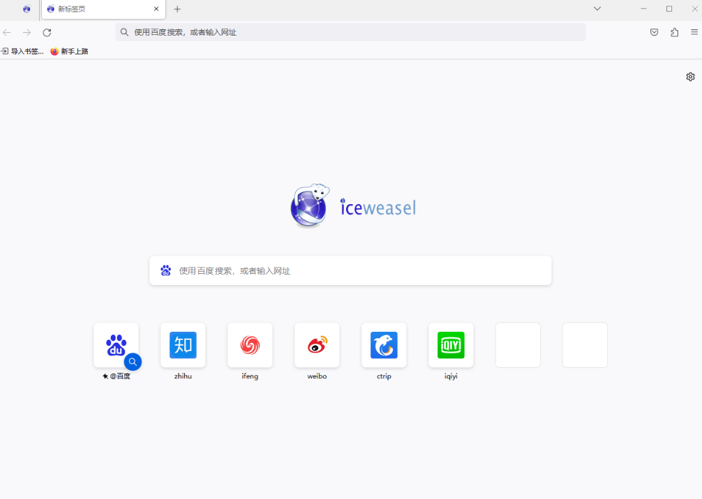The width and height of the screenshot is (702, 499).
Task: Open the extensions puzzle icon
Action: click(675, 32)
